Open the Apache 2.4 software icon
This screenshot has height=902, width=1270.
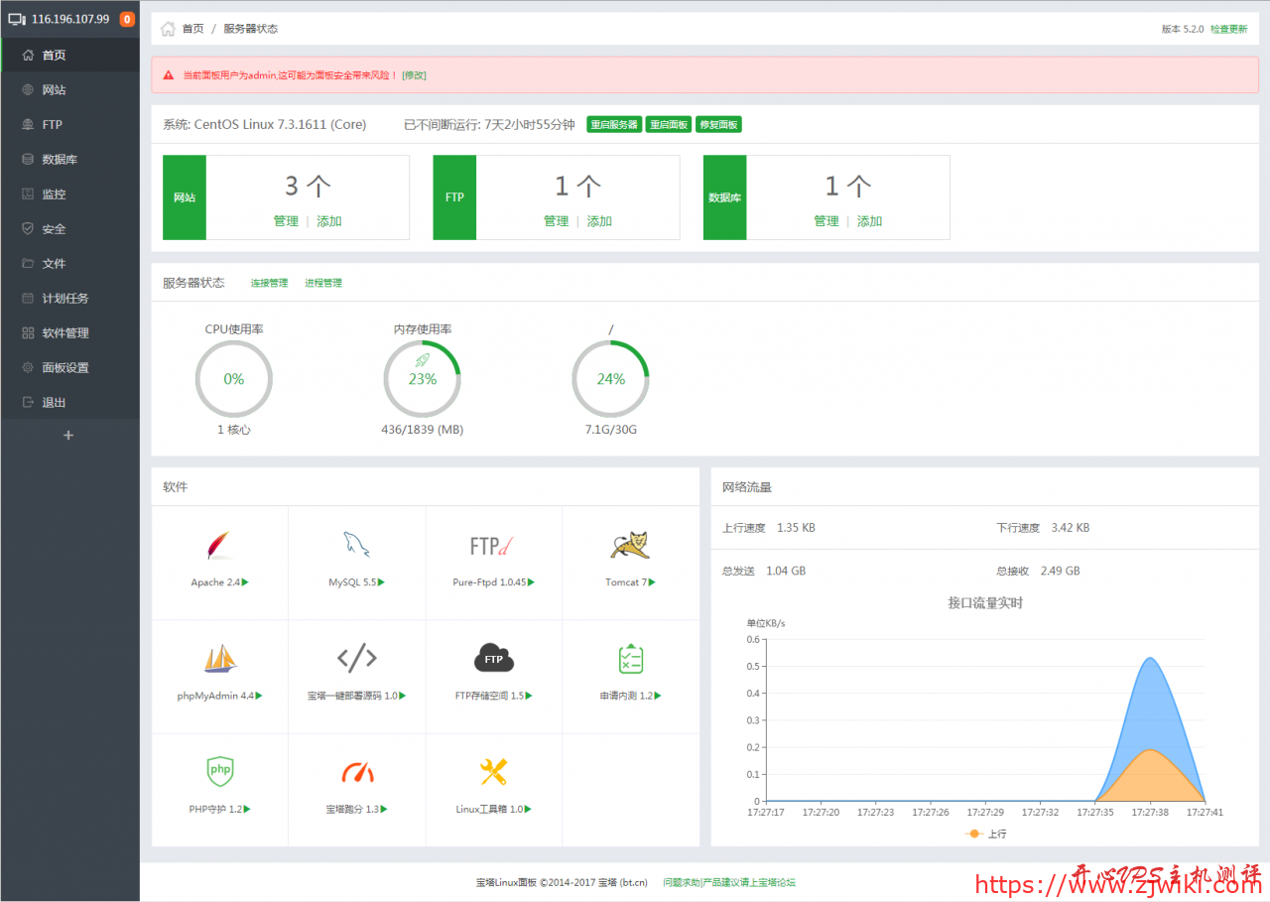click(x=219, y=546)
